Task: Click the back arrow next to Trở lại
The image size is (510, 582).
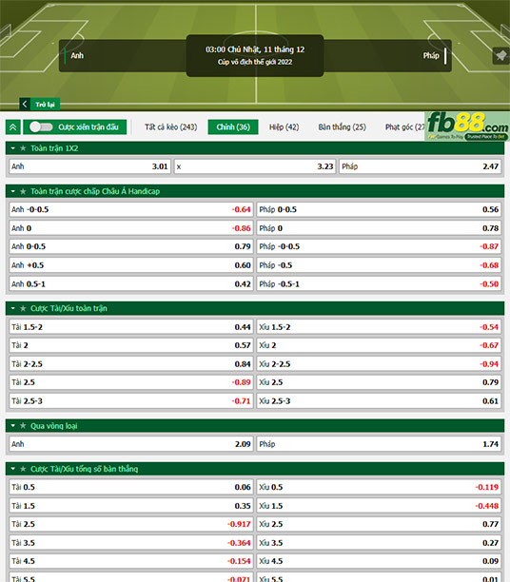Action: coord(25,104)
